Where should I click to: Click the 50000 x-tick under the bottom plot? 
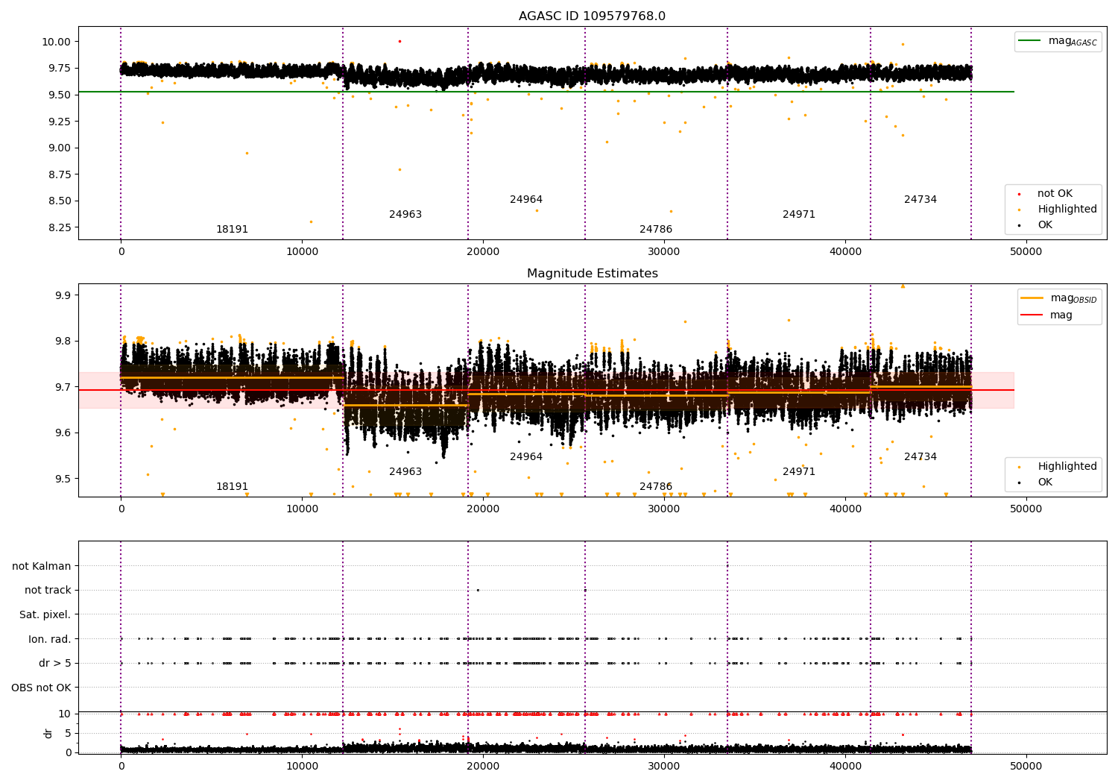(x=1026, y=767)
